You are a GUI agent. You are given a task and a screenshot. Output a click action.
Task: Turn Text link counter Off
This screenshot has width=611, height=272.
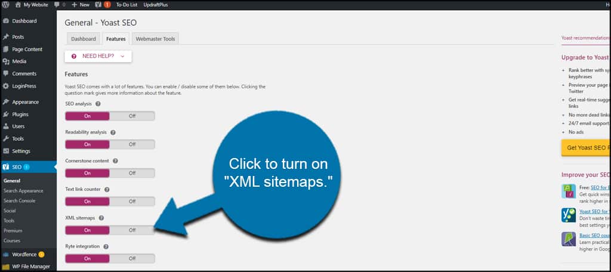[x=132, y=202]
